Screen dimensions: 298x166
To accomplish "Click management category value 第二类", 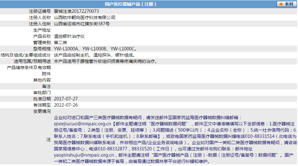I will [60, 43].
